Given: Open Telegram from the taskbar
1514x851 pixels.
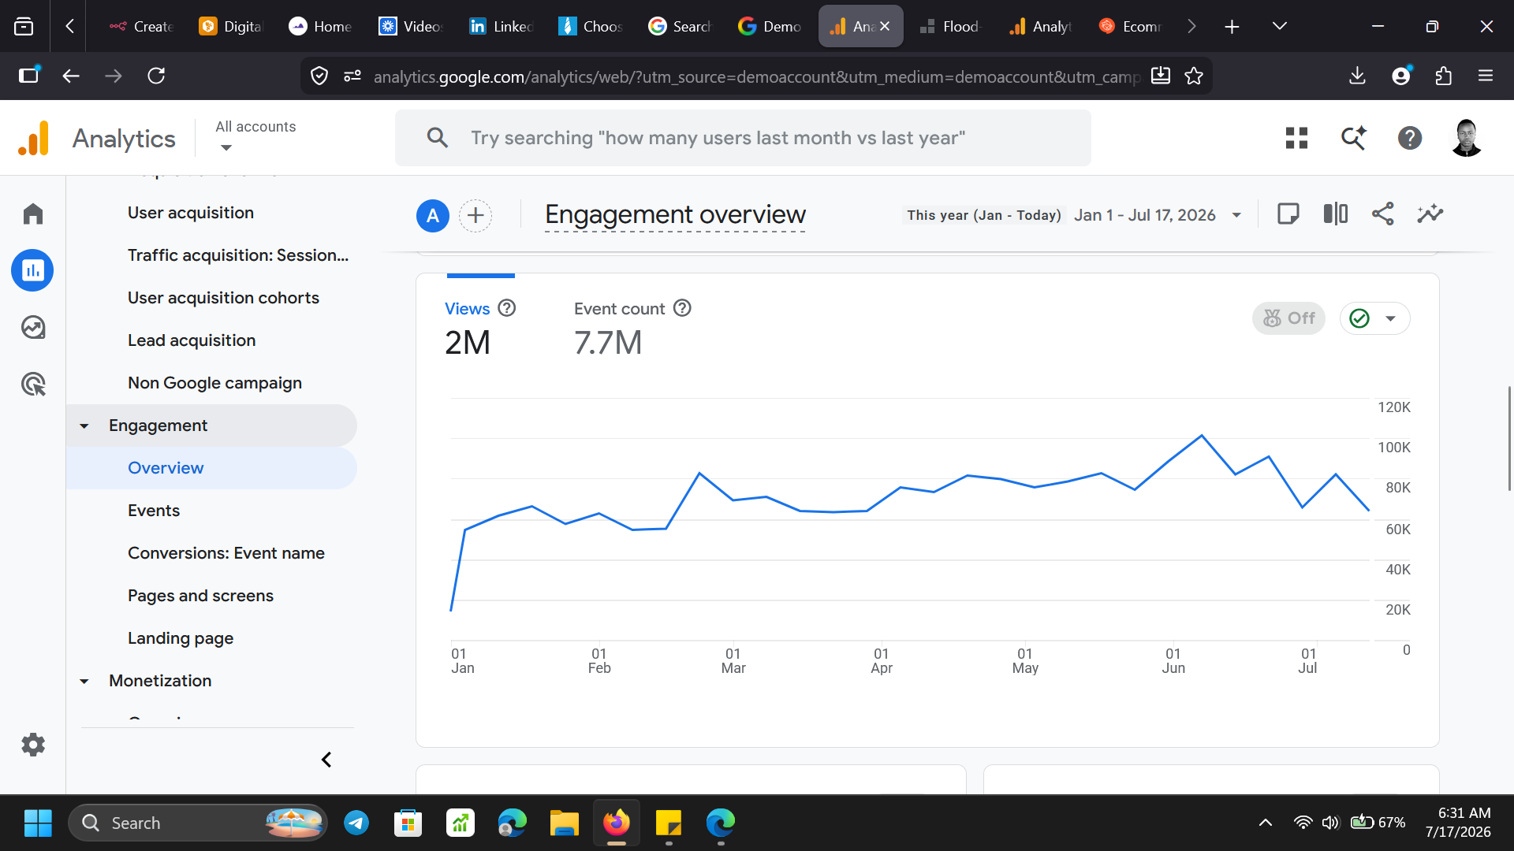Looking at the screenshot, I should pos(356,823).
